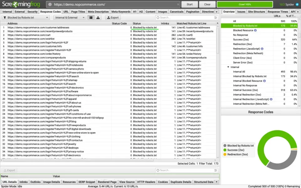Select the All overview row

[259, 21]
